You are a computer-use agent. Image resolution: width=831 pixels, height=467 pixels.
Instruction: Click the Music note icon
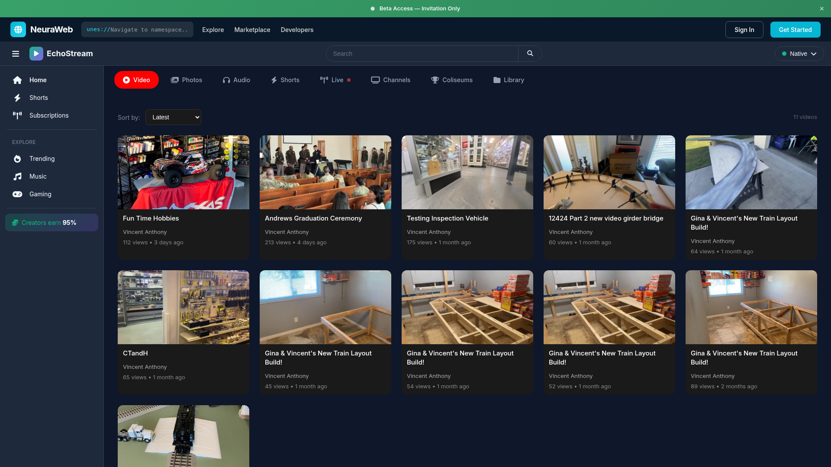coord(17,176)
